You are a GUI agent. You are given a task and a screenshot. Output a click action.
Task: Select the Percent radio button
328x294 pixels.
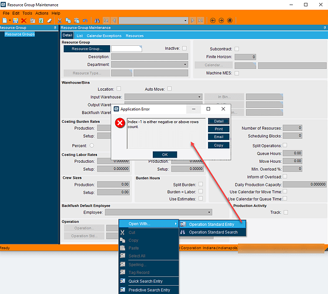92,145
